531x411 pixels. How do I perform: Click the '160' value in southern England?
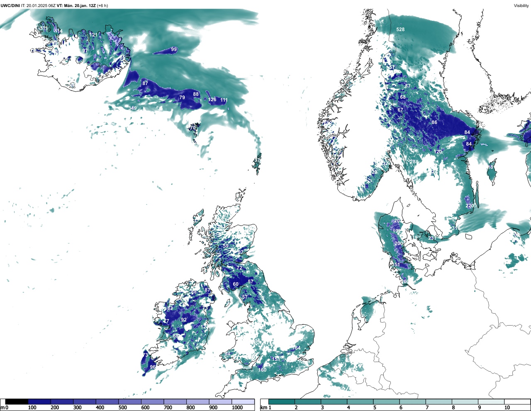[x=262, y=370]
